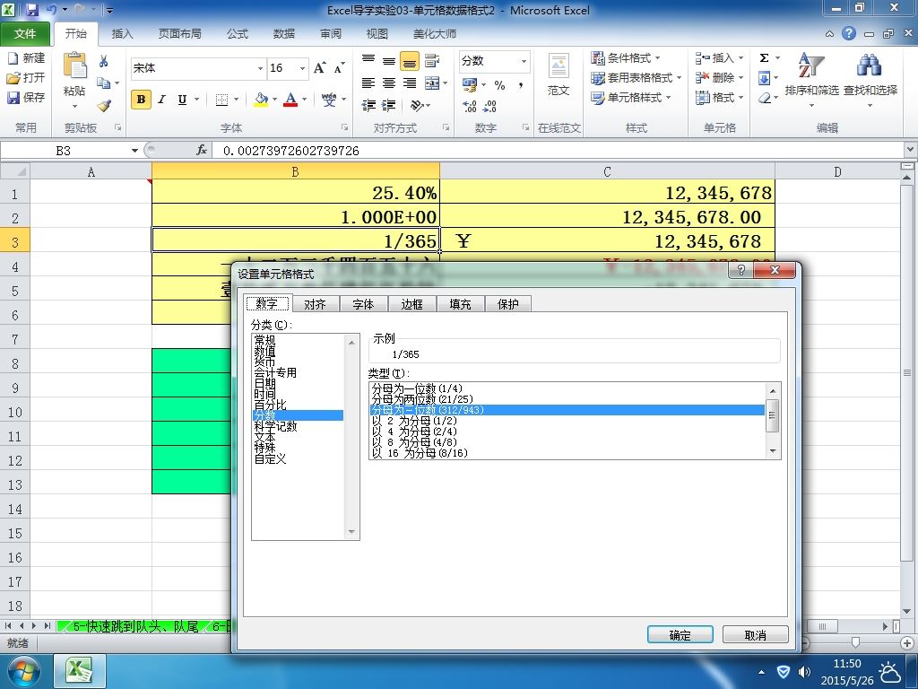Click the dialog help question mark
Viewport: 918px width, 689px height.
pos(741,270)
